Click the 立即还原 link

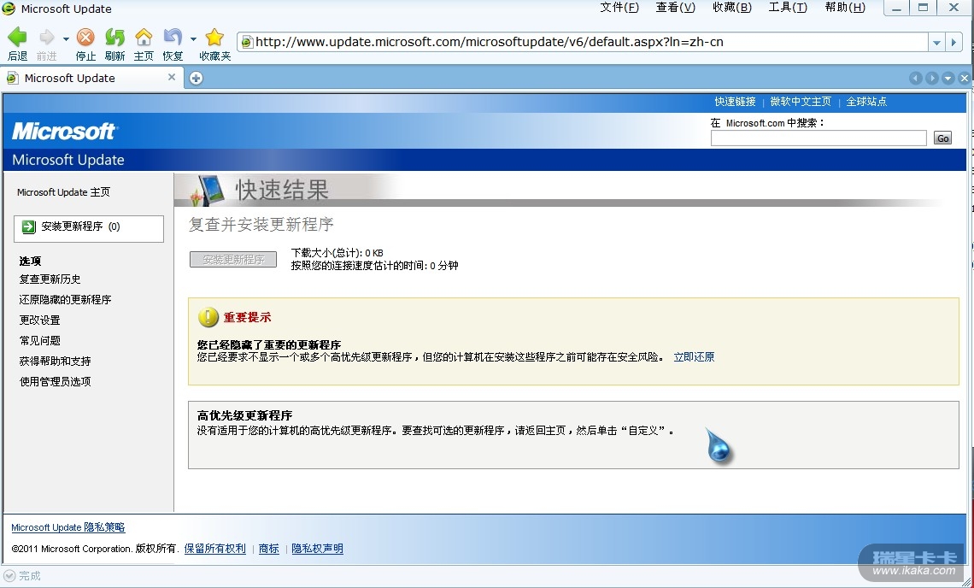[x=694, y=356]
